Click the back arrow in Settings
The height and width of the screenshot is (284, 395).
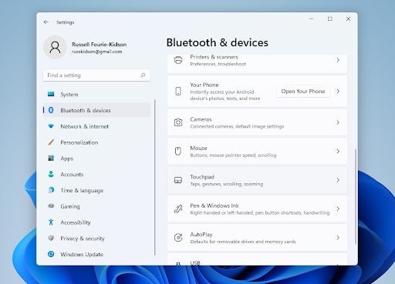46,22
